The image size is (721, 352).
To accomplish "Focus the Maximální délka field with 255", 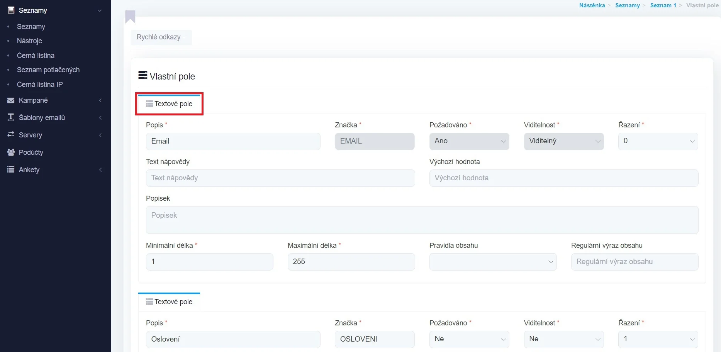I will click(x=351, y=262).
